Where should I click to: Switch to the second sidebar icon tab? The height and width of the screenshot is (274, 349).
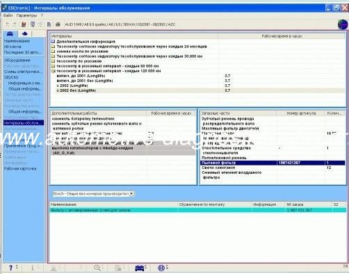(25, 34)
